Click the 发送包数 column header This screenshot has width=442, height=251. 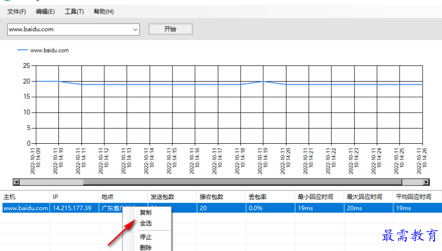tap(172, 197)
